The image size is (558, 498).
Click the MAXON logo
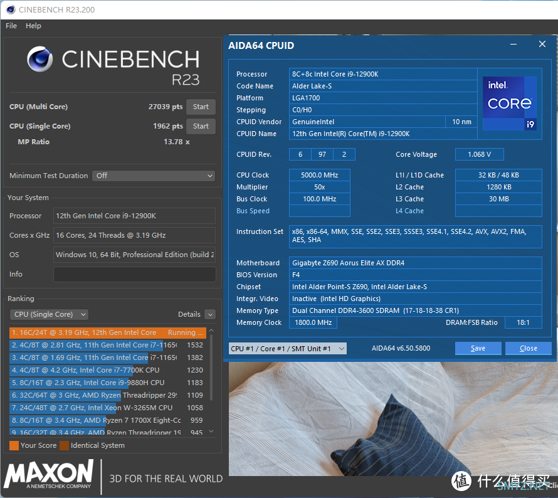(49, 474)
